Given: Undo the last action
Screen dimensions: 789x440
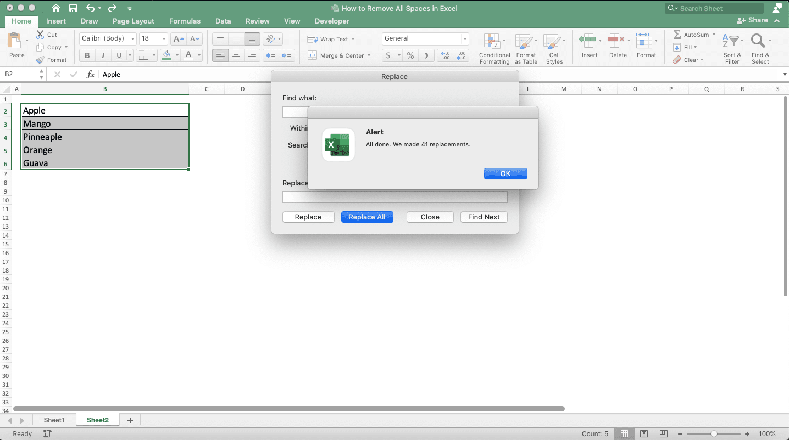Looking at the screenshot, I should [x=91, y=8].
